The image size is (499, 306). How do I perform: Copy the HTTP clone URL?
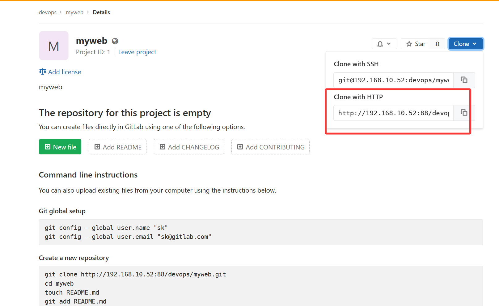(x=464, y=113)
